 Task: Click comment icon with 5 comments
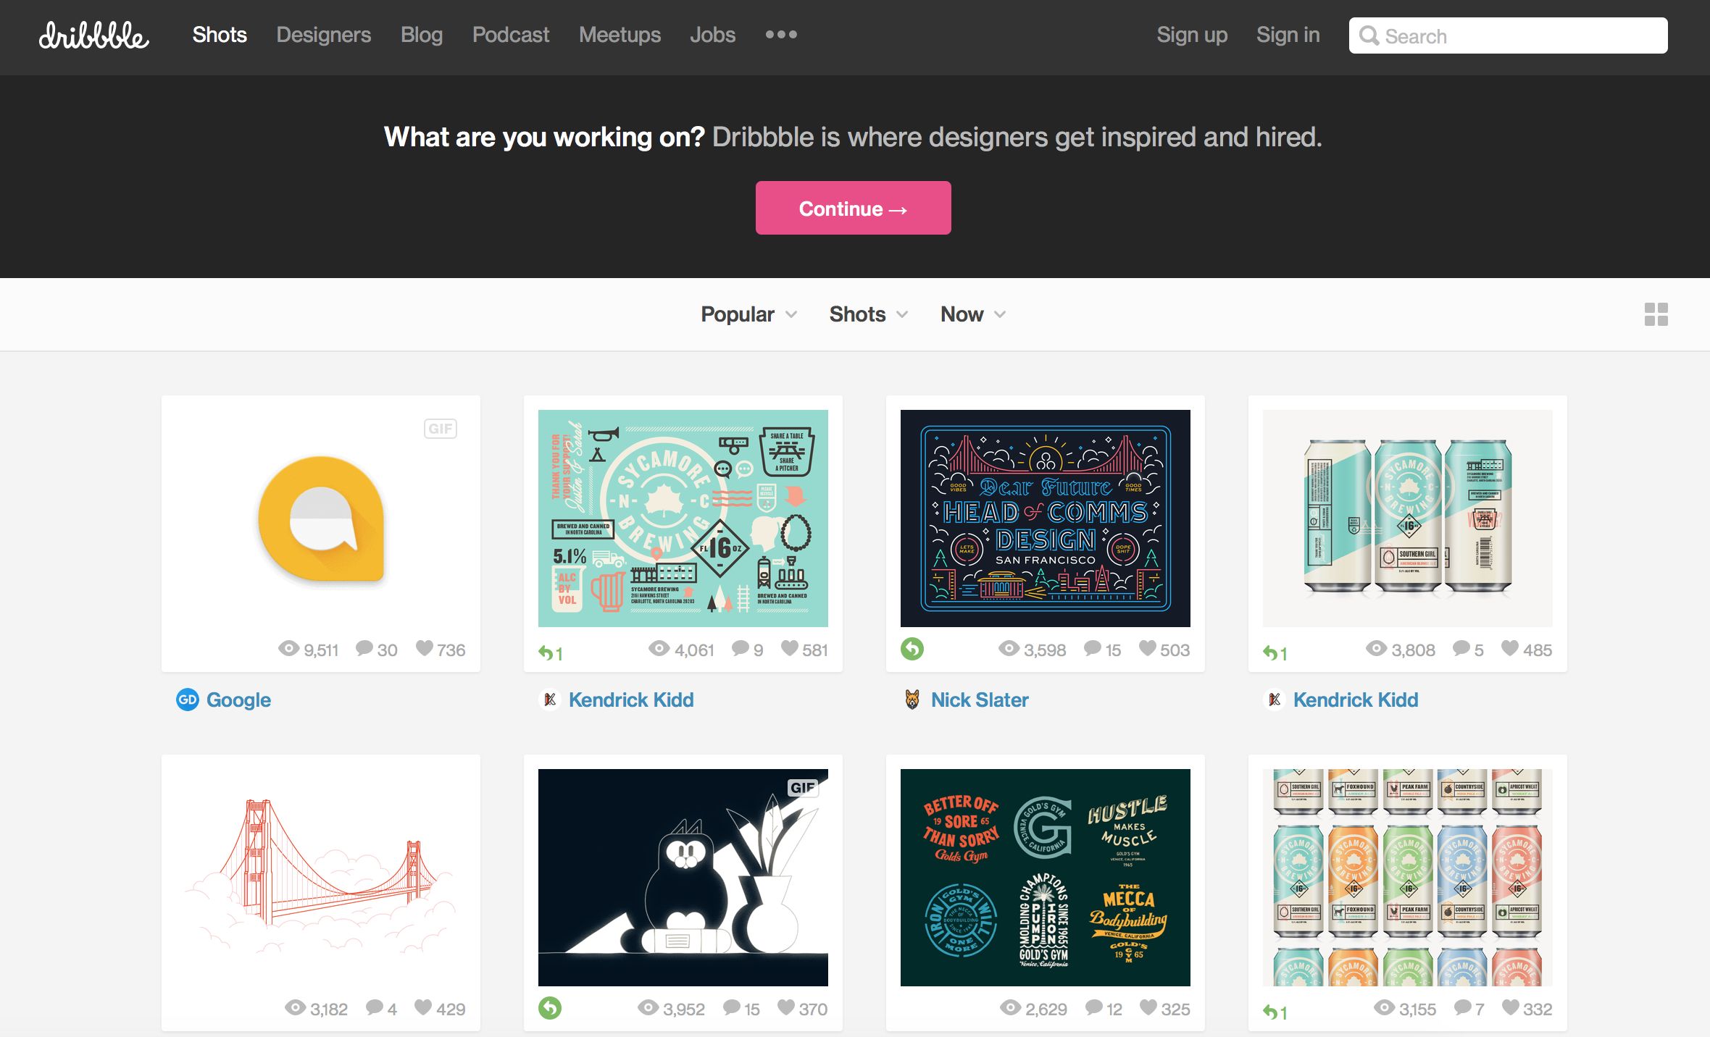pos(1462,648)
